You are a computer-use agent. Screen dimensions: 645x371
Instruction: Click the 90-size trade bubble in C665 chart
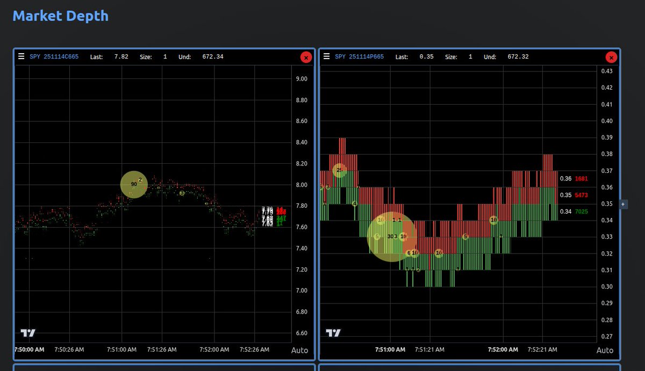tap(133, 184)
